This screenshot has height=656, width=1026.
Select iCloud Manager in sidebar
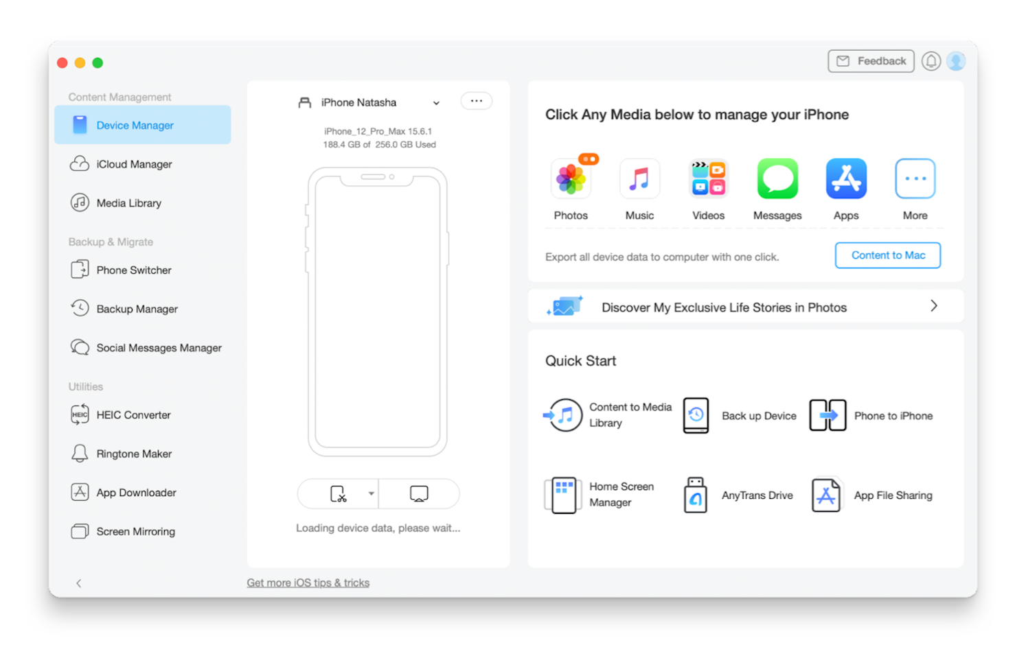(134, 164)
